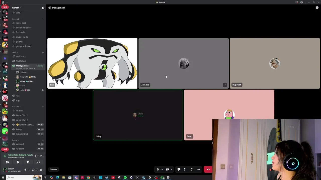This screenshot has height=180, width=321.
Task: Mute microphone in the bottom call controls
Action: tap(158, 169)
